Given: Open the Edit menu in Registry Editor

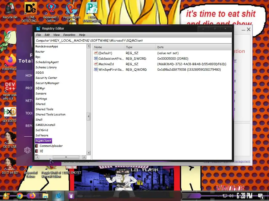Looking at the screenshot, I should 47,35.
